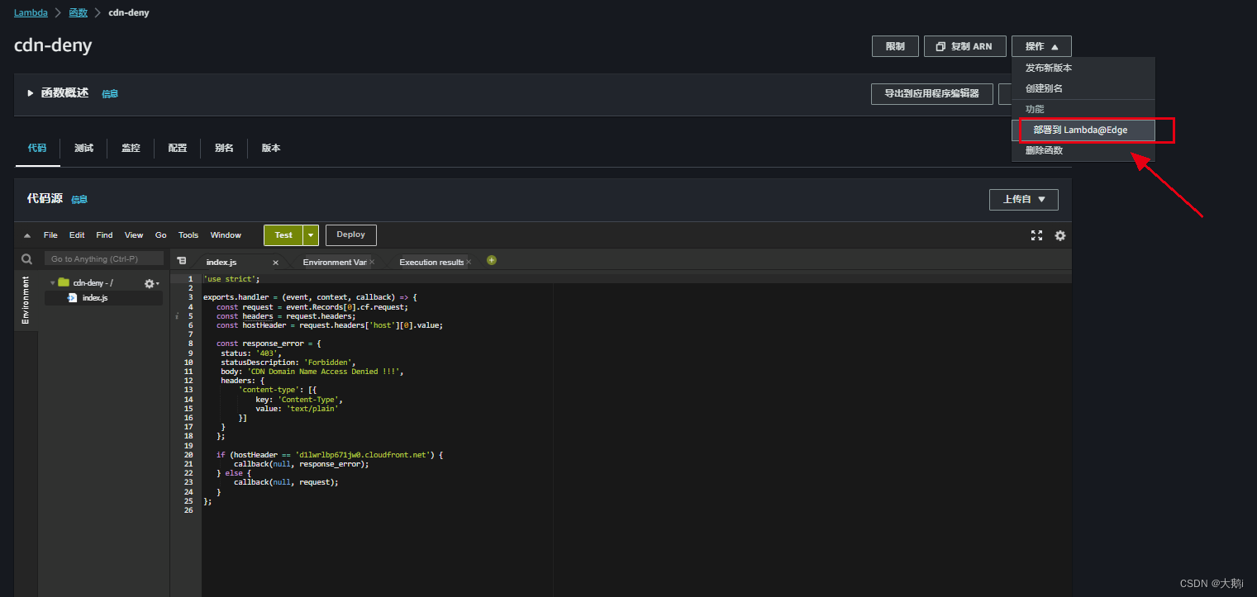Viewport: 1257px width, 597px height.
Task: Open the Edit menu
Action: click(x=77, y=235)
